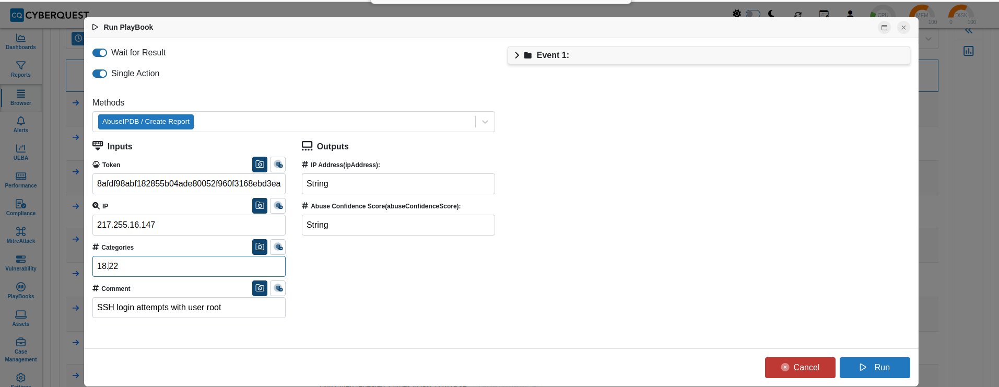Click into the Comment input field
The image size is (999, 387).
[x=189, y=308]
